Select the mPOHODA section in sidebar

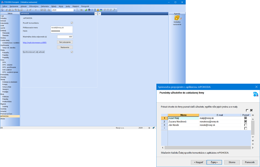pyautogui.click(x=10, y=116)
